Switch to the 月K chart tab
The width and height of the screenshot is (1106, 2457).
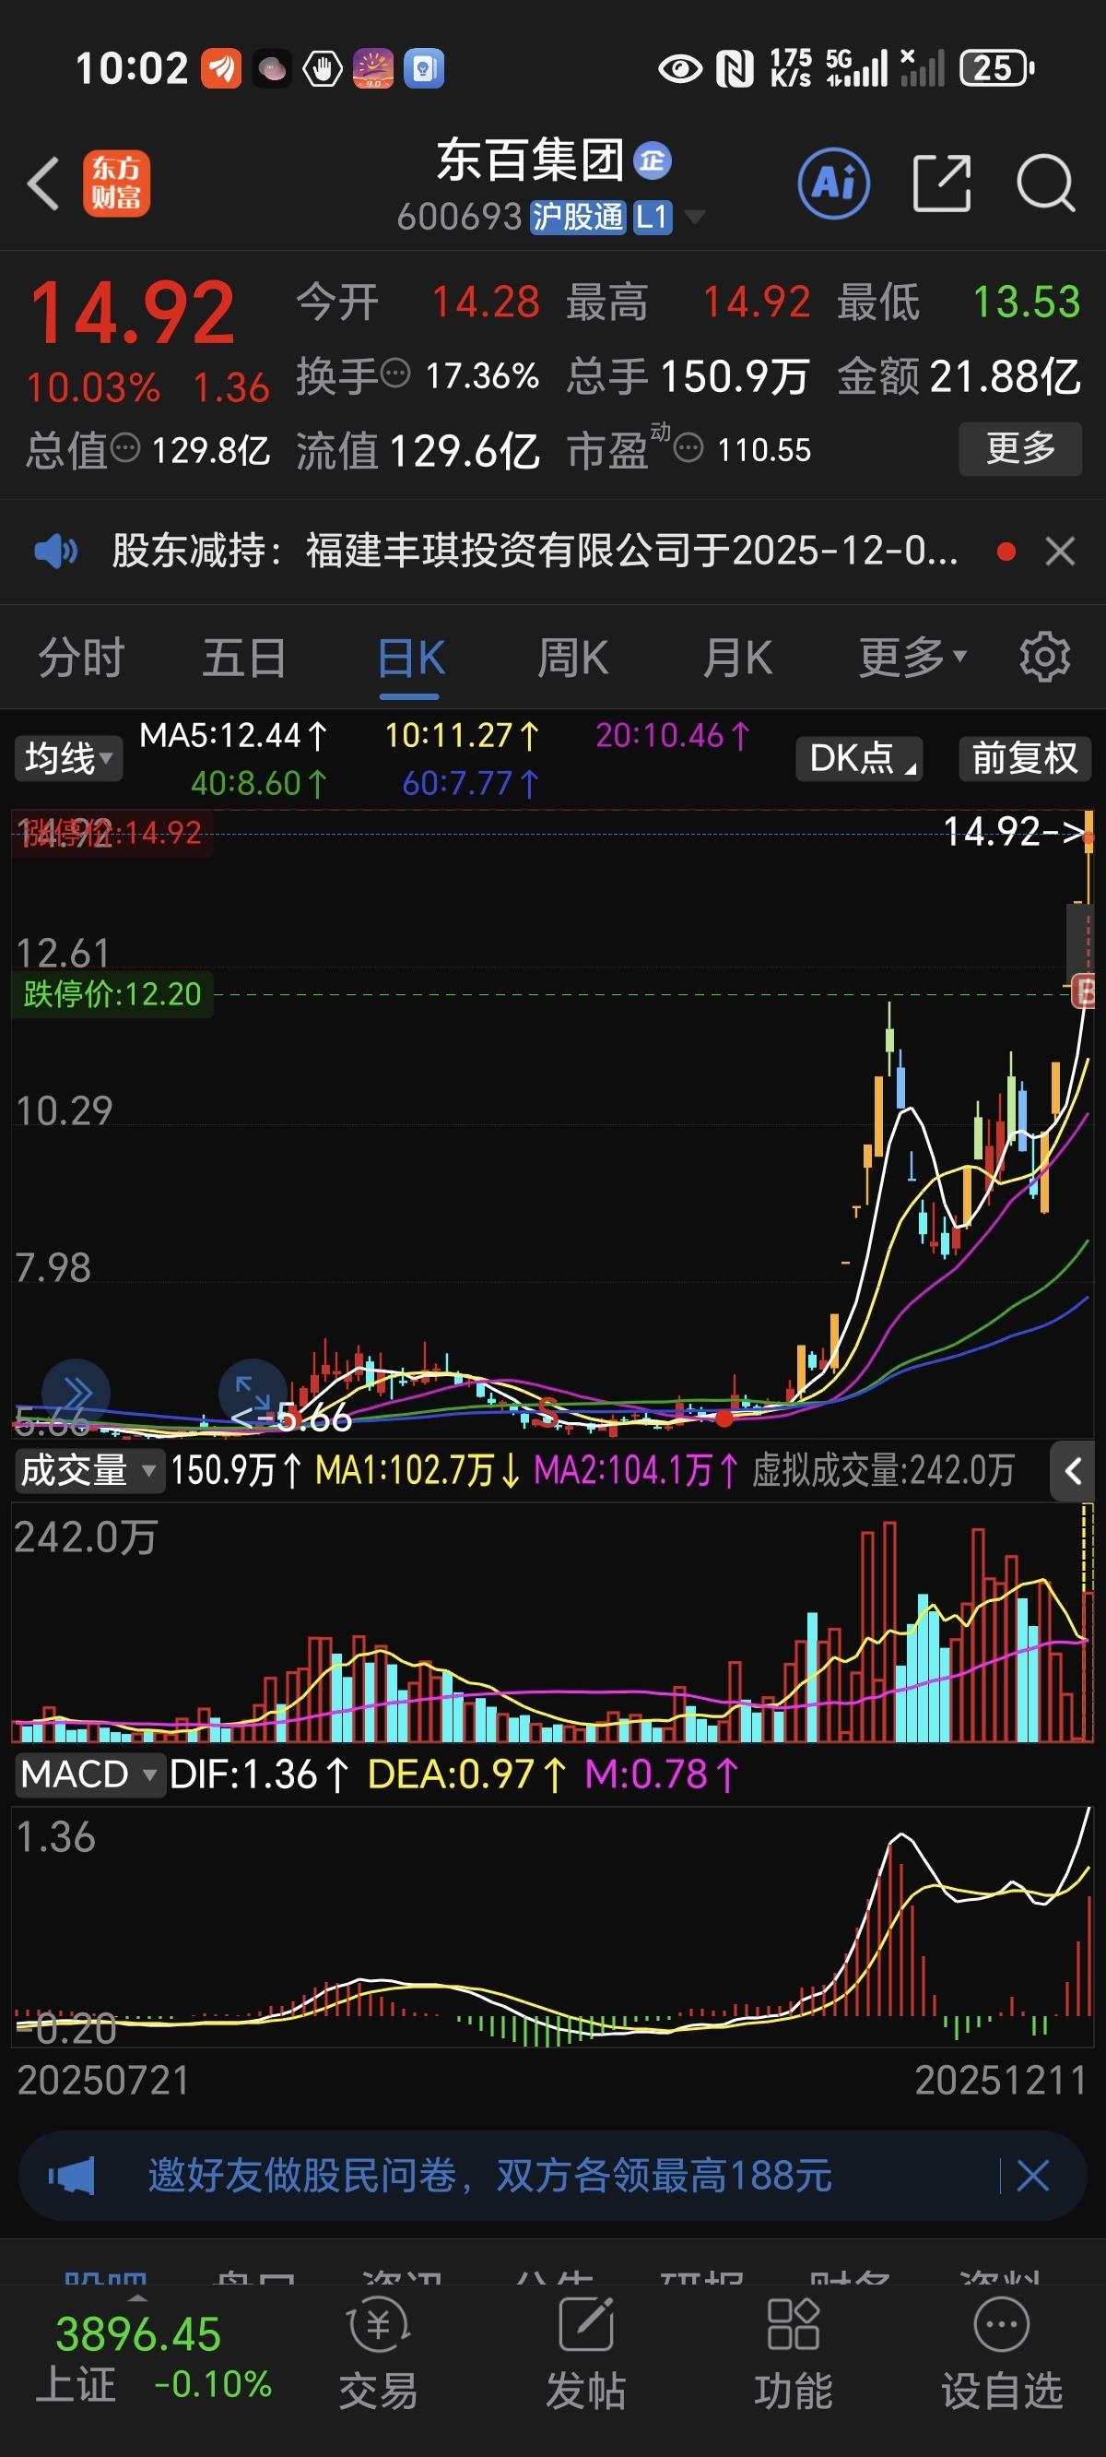pyautogui.click(x=737, y=659)
